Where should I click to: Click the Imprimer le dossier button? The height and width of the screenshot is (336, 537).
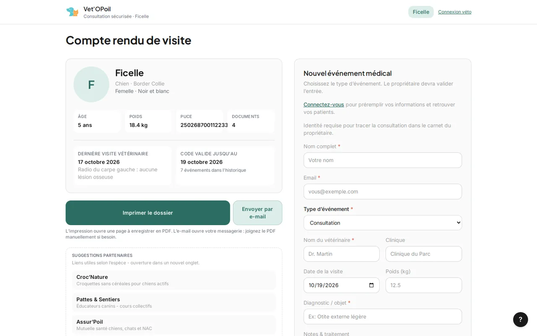click(148, 213)
